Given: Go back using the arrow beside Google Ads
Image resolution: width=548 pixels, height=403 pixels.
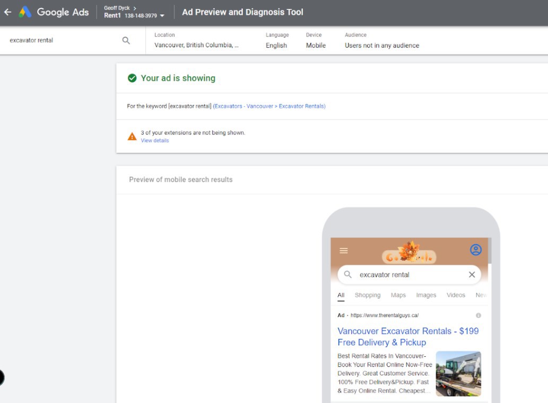Looking at the screenshot, I should pos(7,12).
